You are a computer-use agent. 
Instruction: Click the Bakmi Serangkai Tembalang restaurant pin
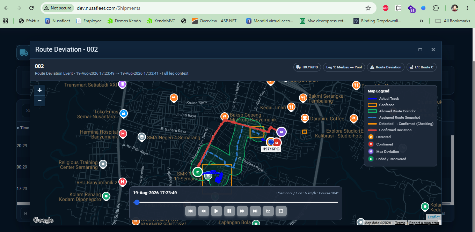[x=303, y=98]
